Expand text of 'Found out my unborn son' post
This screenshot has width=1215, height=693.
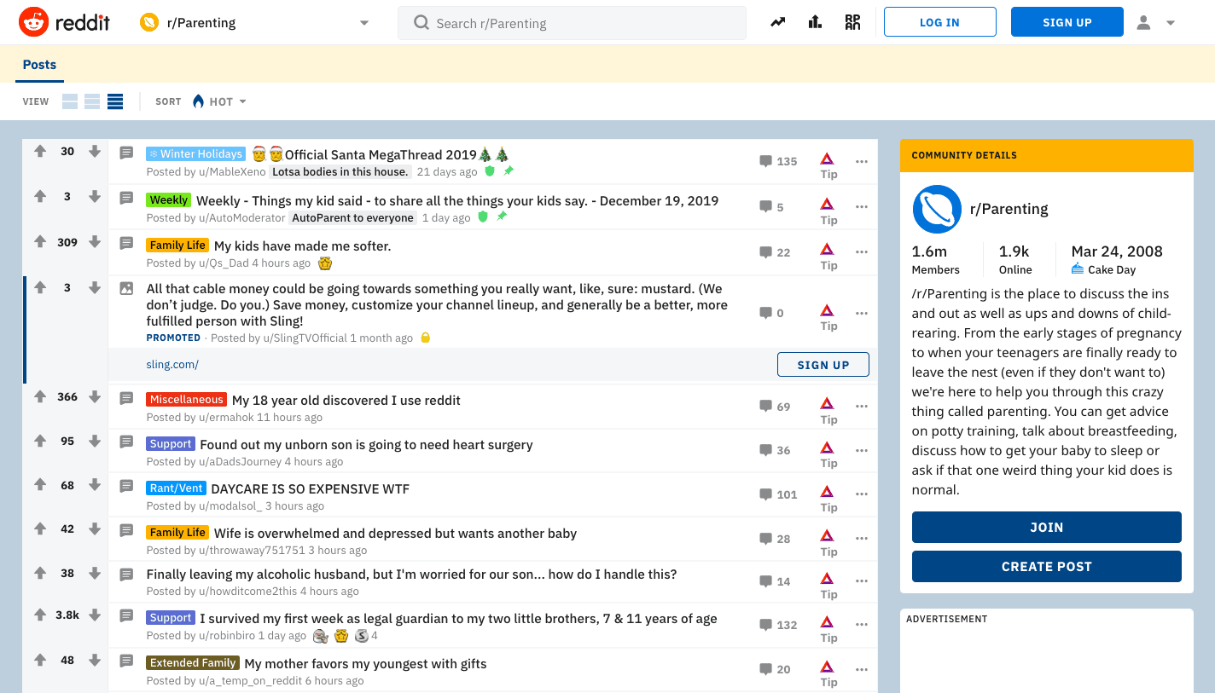point(126,442)
